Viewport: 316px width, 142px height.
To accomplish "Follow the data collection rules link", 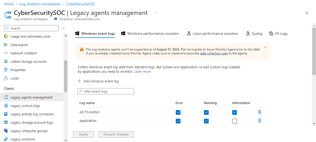I will 214,53.
